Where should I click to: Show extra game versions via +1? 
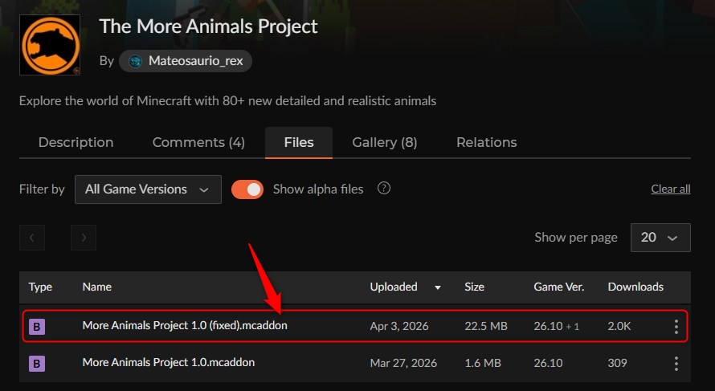[573, 327]
